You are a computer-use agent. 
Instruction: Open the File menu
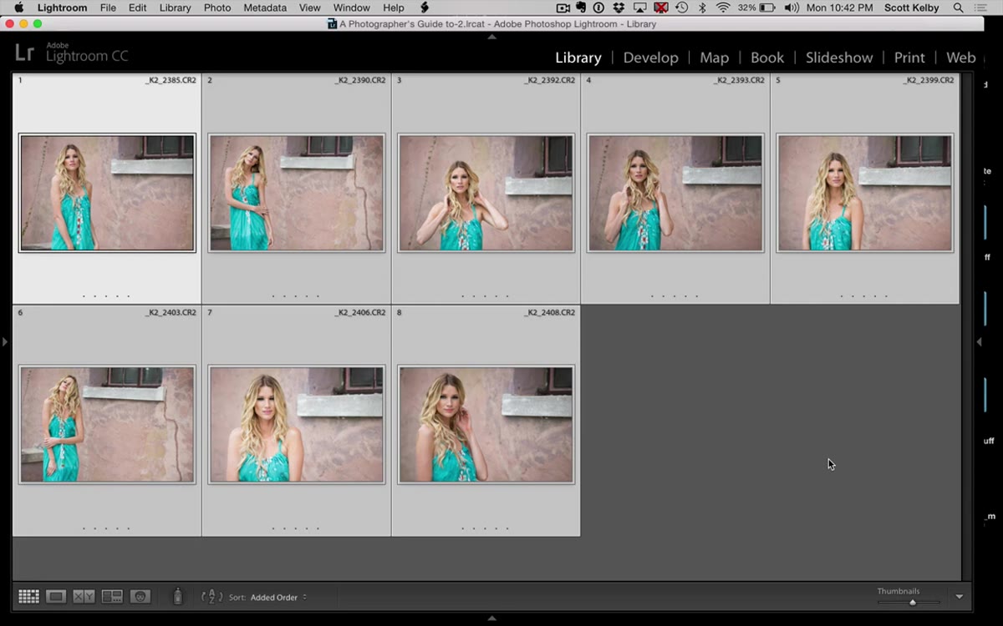point(108,8)
